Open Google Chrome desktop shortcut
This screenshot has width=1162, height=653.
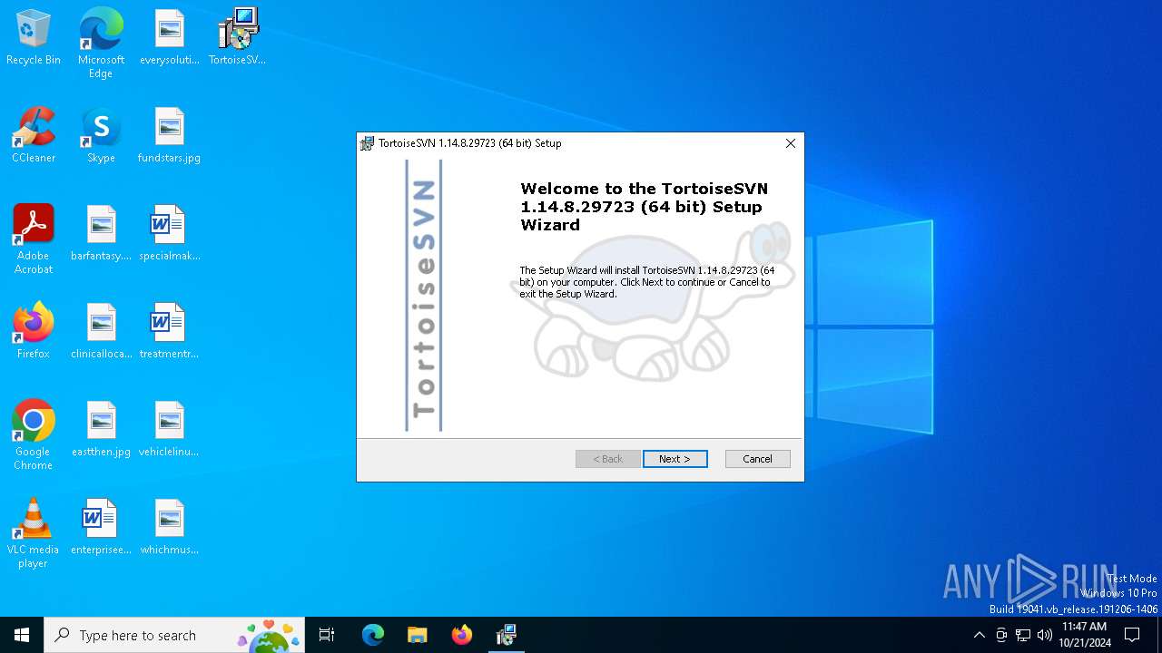pos(34,435)
